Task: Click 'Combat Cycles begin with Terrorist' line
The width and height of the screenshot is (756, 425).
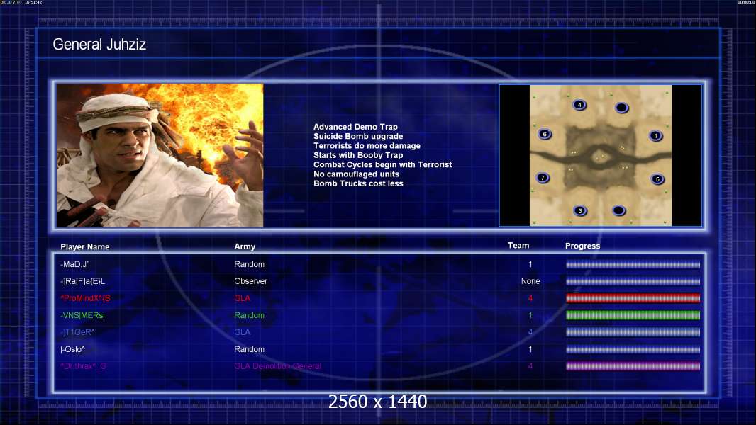Action: pyautogui.click(x=383, y=164)
